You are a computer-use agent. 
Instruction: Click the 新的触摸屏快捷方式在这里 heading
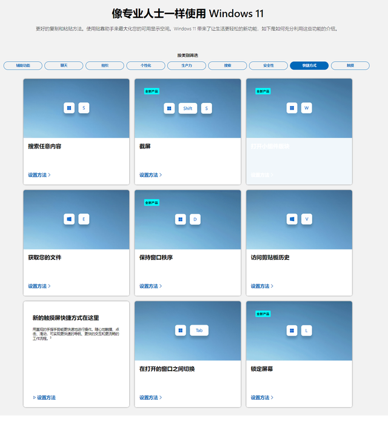click(x=65, y=318)
